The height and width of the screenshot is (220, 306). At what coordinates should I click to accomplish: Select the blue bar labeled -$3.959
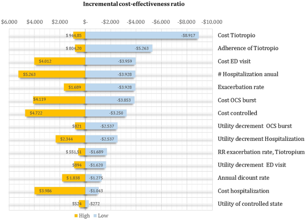(110, 61)
